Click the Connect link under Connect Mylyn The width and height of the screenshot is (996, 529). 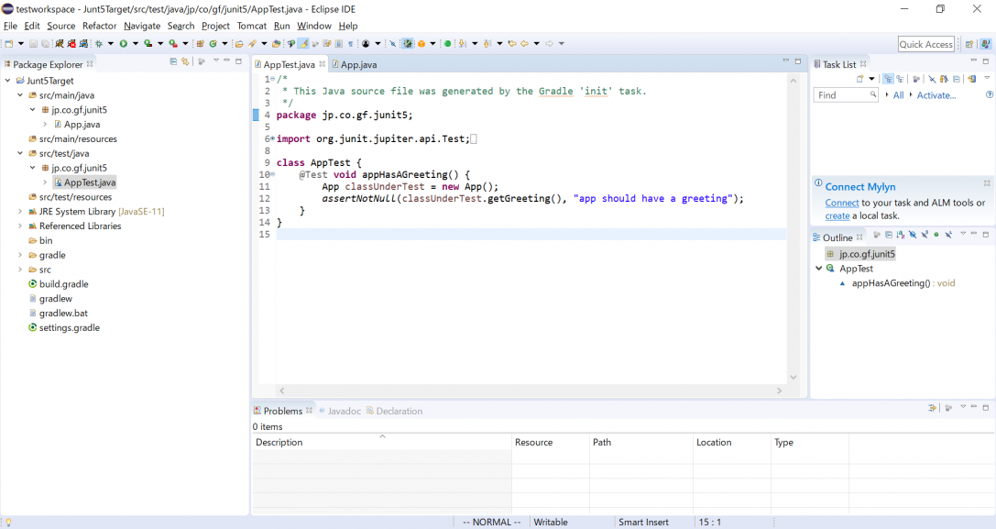pos(841,203)
